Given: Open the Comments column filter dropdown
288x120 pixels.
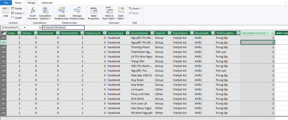Looking at the screenshot, I should click(57, 33).
